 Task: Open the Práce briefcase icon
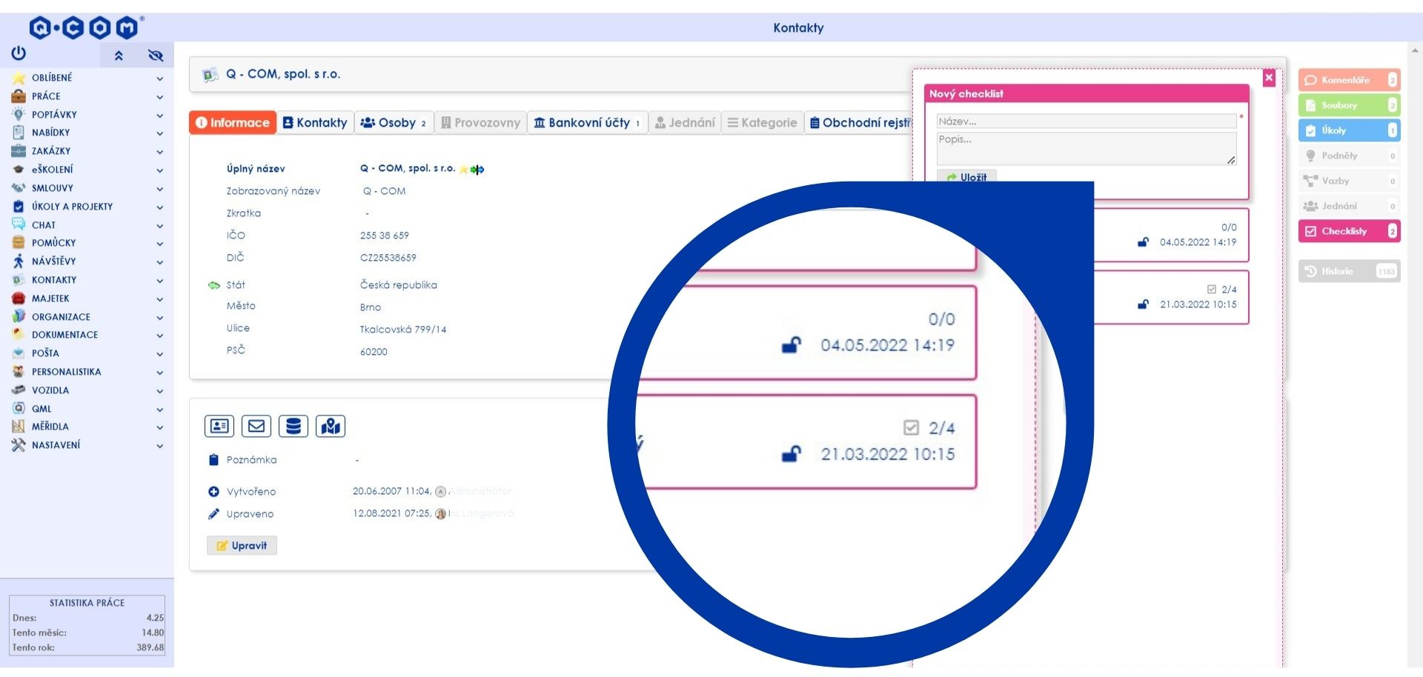(19, 96)
